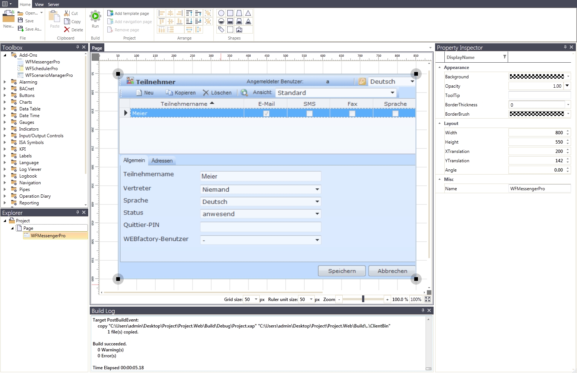
Task: Expand the Charts toolbox category
Action: (x=5, y=102)
